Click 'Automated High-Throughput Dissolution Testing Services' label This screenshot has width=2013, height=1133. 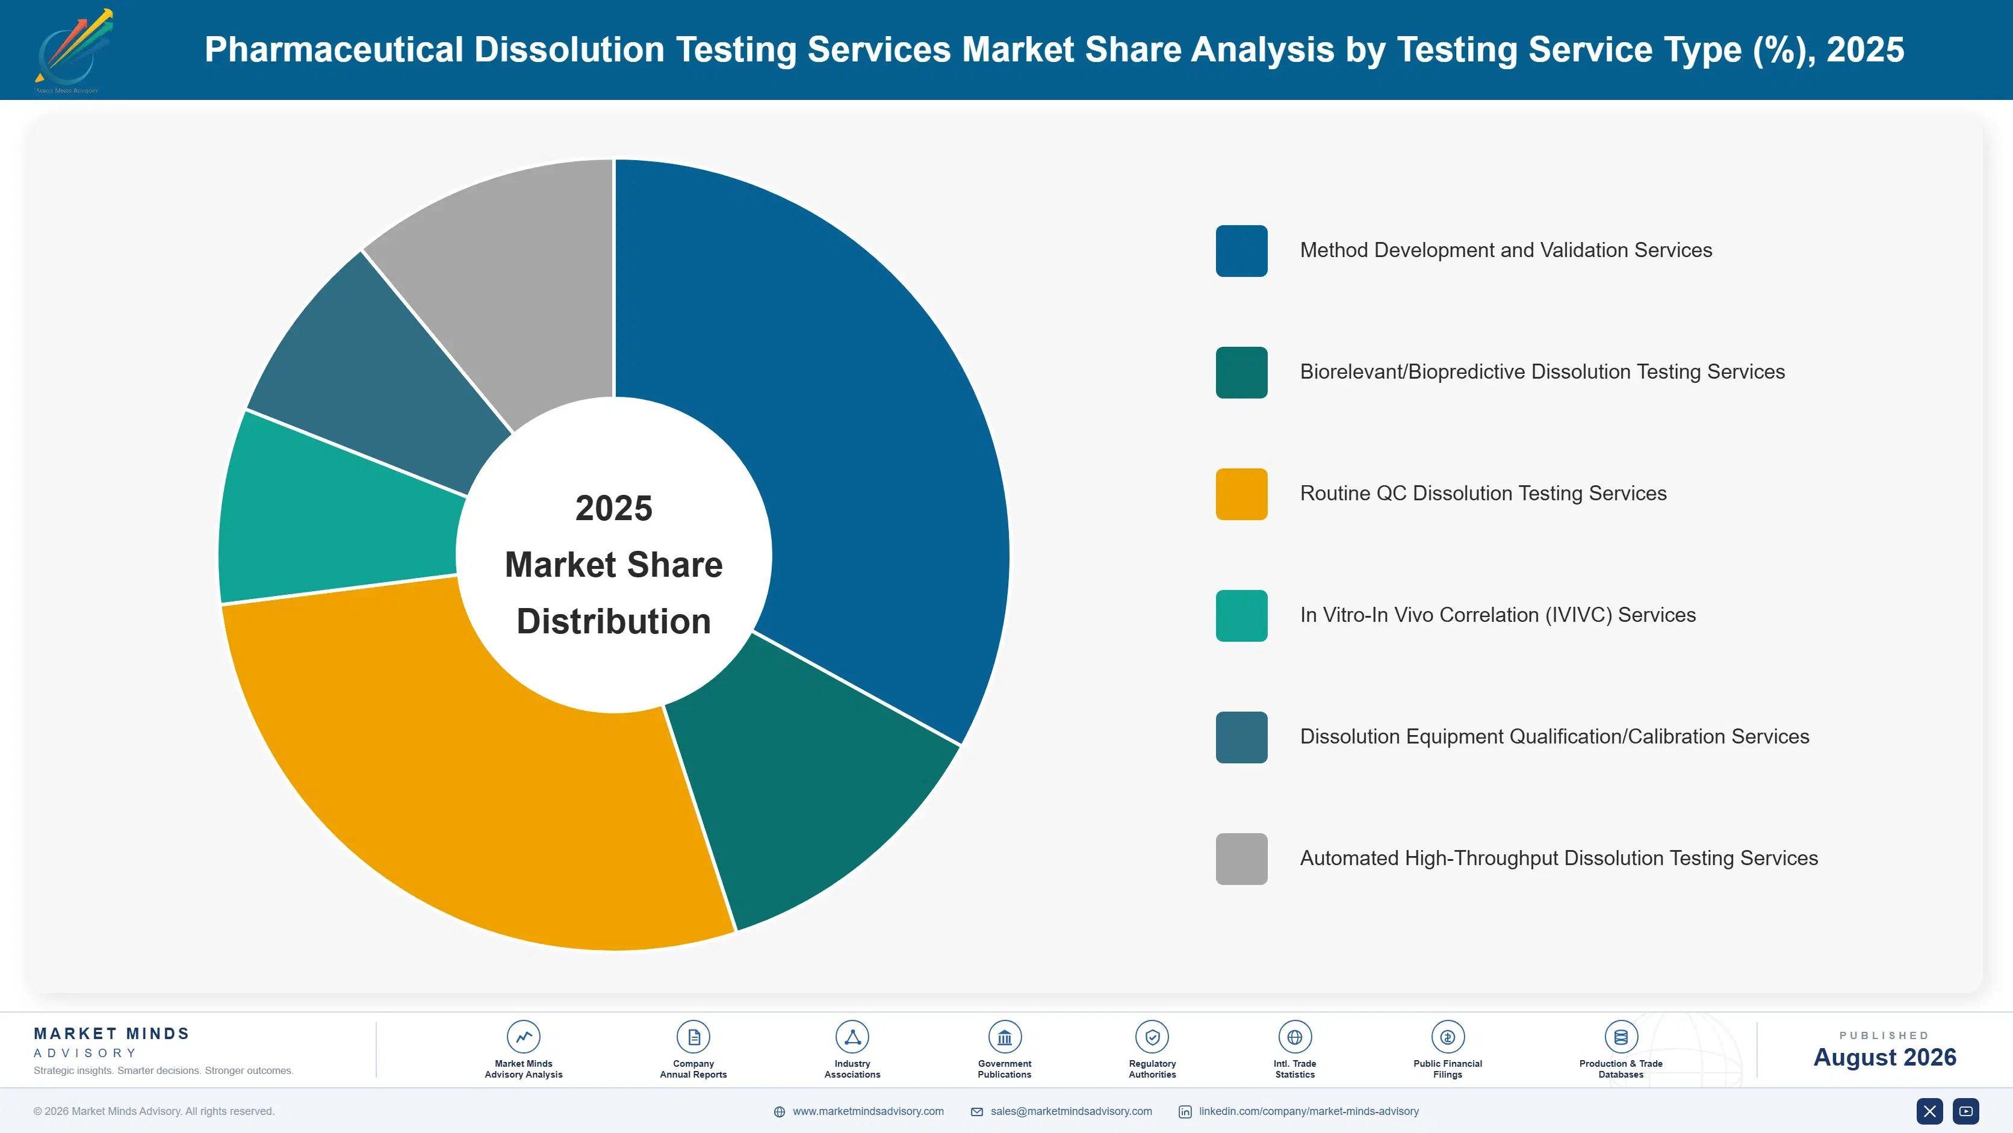[1559, 858]
